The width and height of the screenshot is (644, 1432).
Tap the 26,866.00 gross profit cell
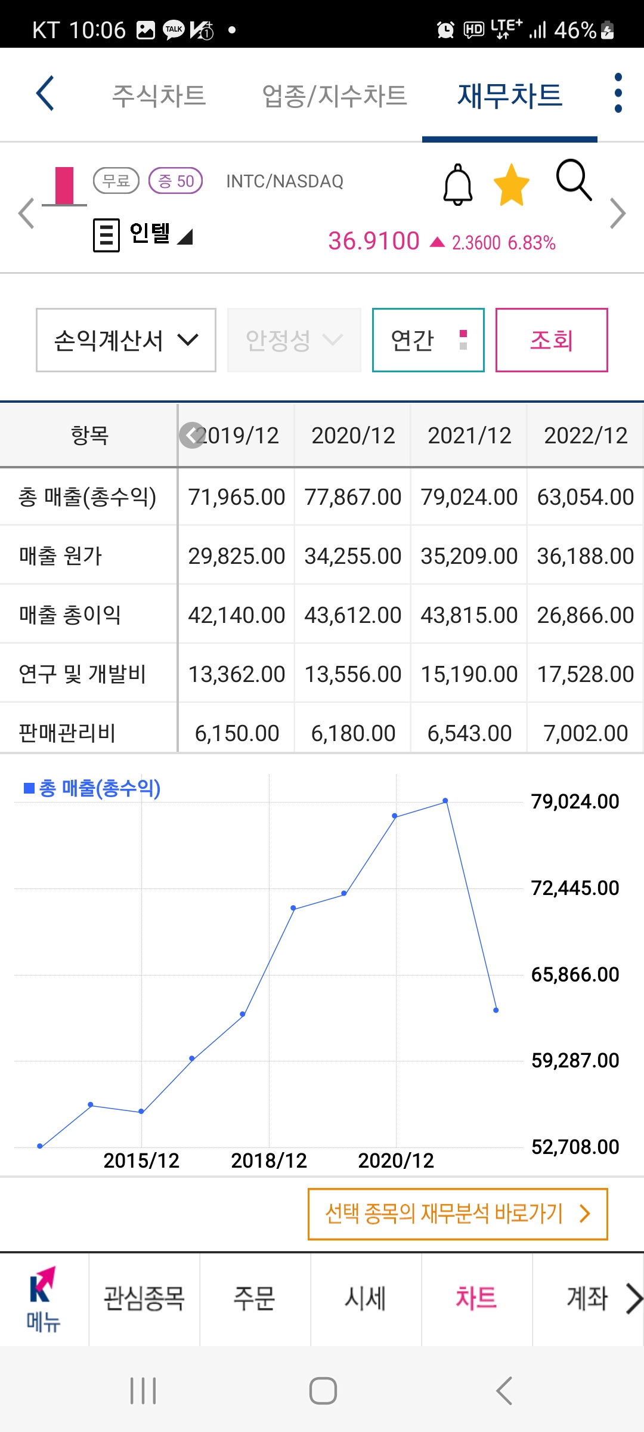[x=586, y=615]
